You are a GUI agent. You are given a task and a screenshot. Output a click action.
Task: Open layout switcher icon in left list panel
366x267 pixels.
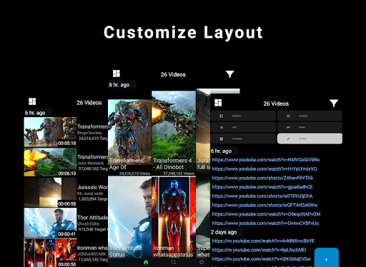point(32,101)
